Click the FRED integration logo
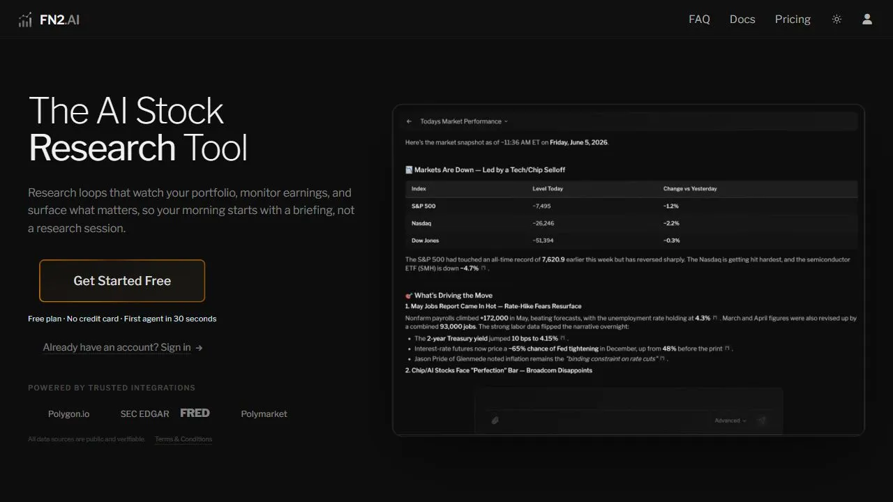 195,413
